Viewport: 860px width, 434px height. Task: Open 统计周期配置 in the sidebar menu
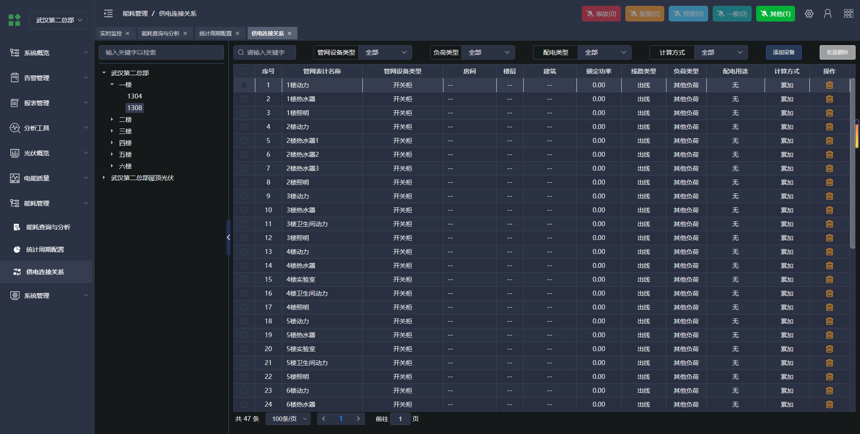pyautogui.click(x=45, y=249)
